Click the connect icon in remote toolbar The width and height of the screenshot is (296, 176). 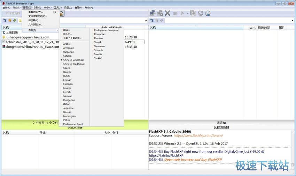tap(153, 13)
